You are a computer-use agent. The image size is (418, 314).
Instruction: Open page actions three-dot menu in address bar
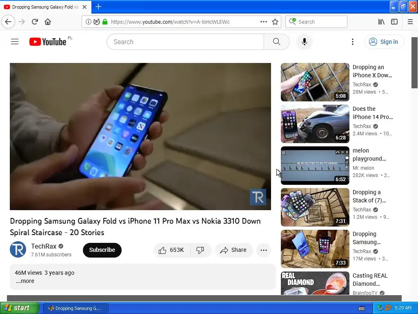tap(263, 22)
